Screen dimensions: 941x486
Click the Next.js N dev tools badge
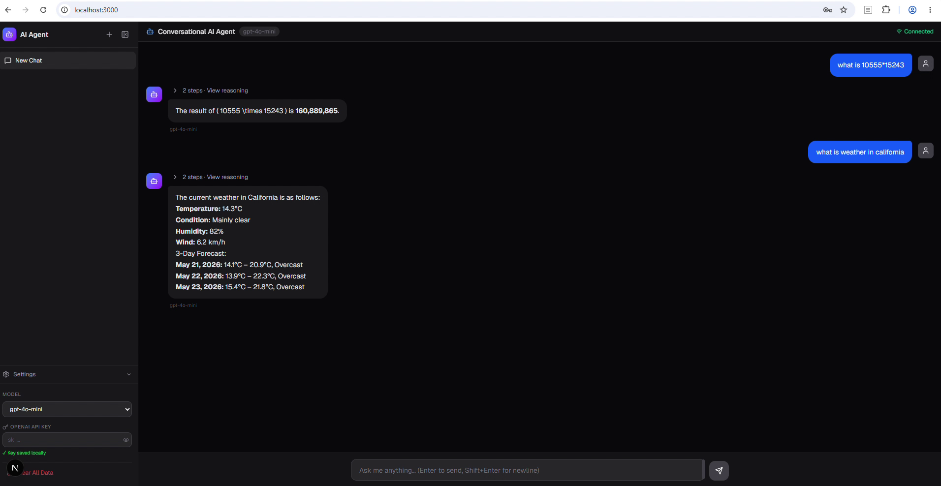click(15, 468)
